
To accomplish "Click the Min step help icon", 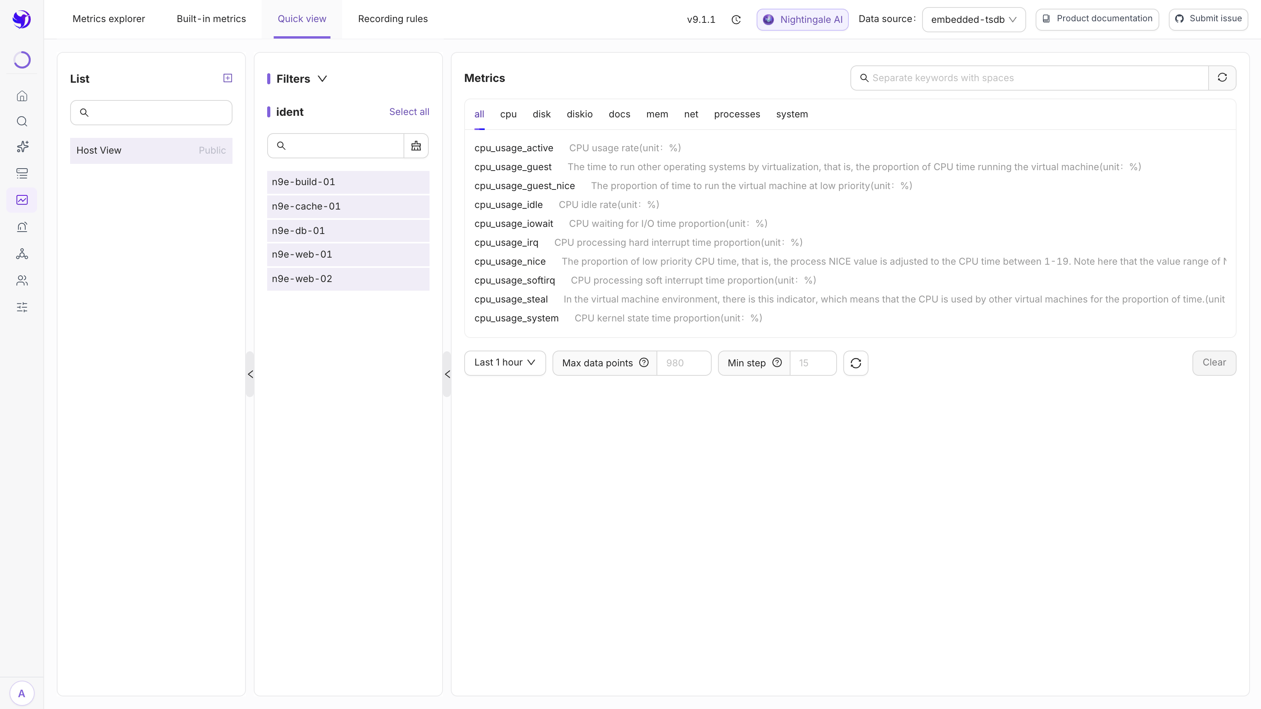I will 777,362.
